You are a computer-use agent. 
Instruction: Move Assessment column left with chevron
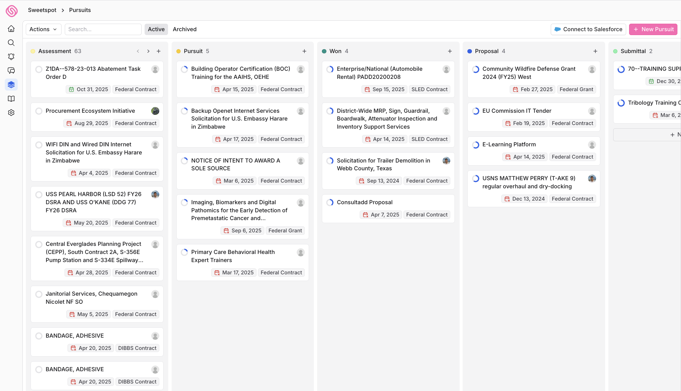[138, 51]
